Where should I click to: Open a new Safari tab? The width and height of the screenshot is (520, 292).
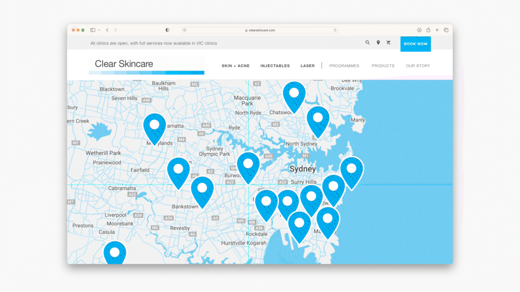click(437, 30)
